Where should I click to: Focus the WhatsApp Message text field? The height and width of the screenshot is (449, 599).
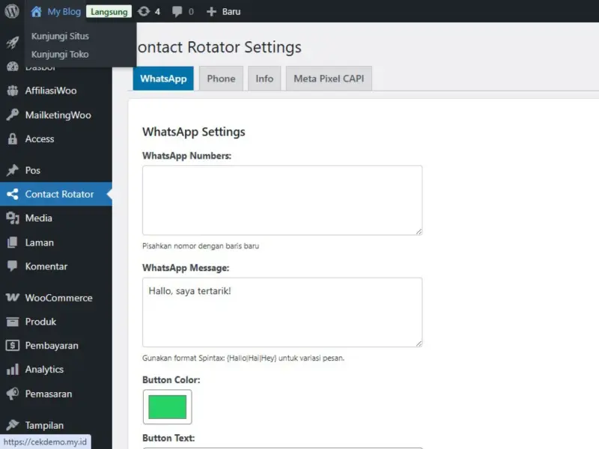click(282, 313)
